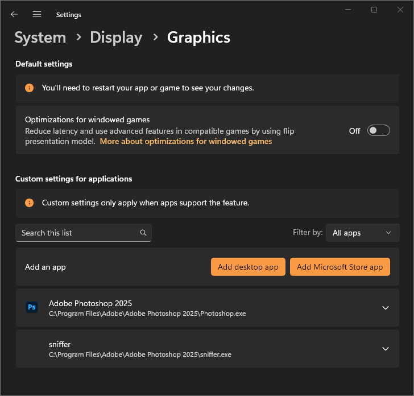Select the Adobe Photoshop 2025 row title
Image resolution: width=414 pixels, height=396 pixels.
coord(90,303)
